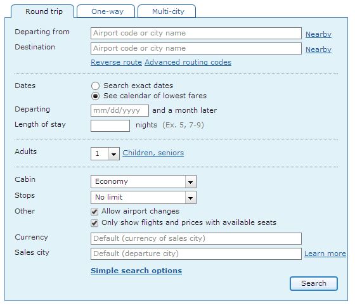The image size is (355, 308).
Task: Click Learn more next to Sales city
Action: [x=325, y=253]
